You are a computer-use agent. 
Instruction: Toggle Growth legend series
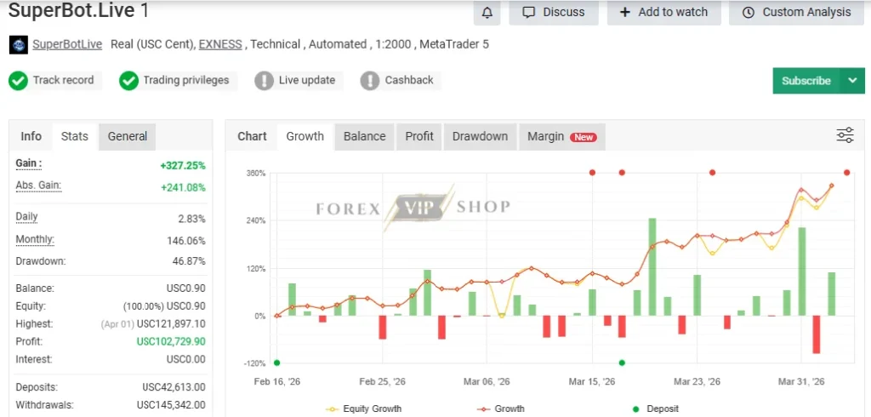click(500, 408)
